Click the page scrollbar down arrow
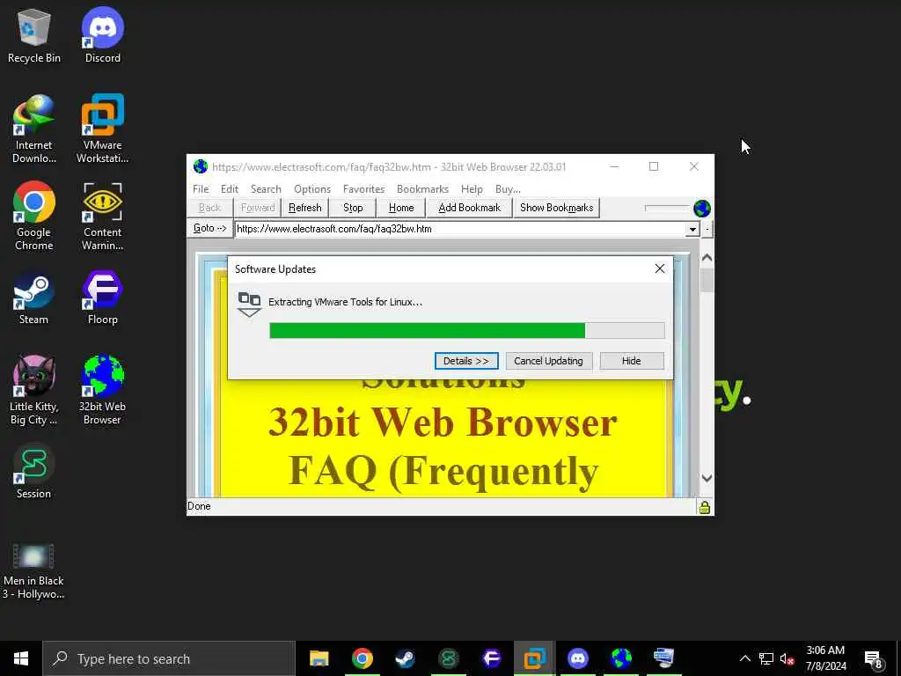Screen dimensions: 901x676 (x=707, y=478)
